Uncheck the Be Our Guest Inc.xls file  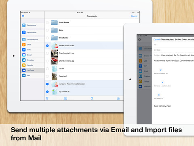47,45
